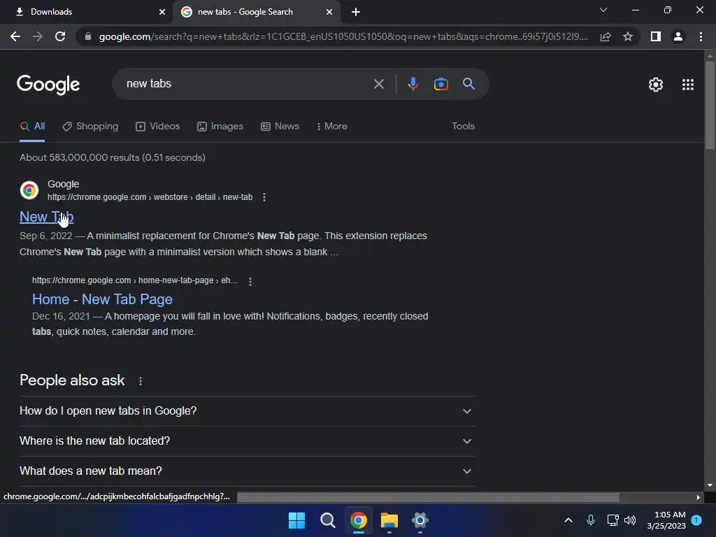
Task: Open the Chrome profile menu
Action: point(678,36)
